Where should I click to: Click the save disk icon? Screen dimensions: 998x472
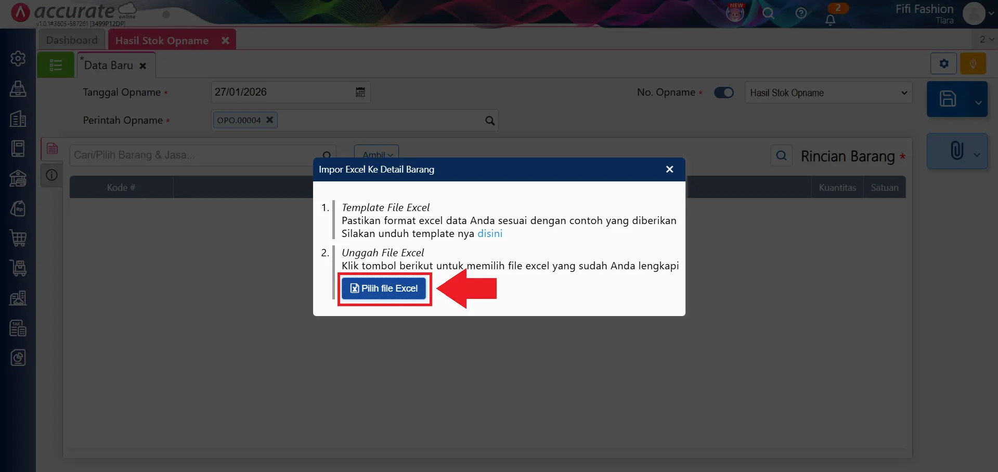pyautogui.click(x=948, y=99)
